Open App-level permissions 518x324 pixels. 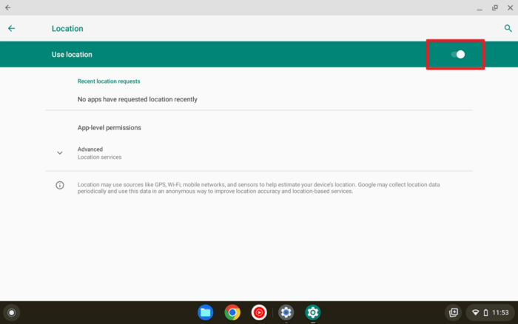(x=110, y=128)
